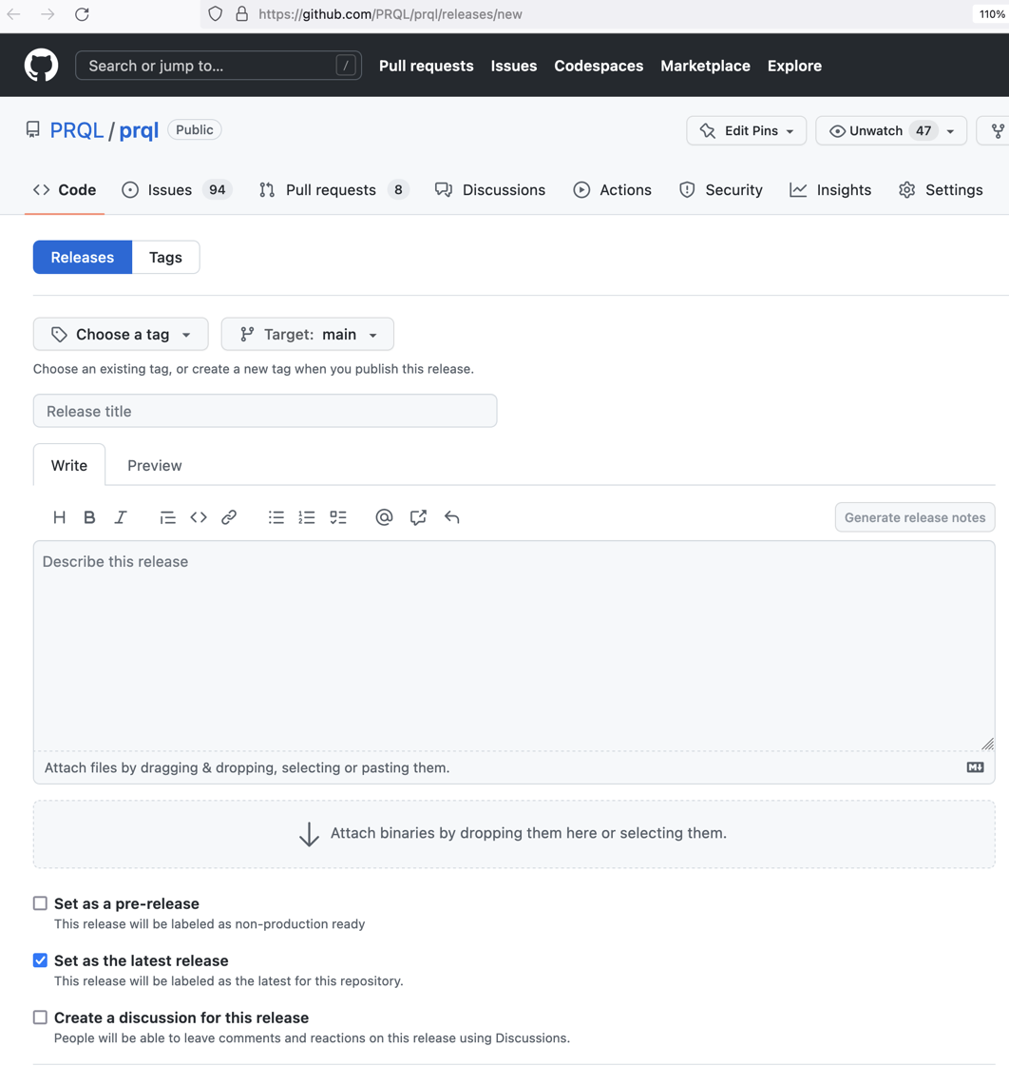Open Issues in the top navigation
The height and width of the screenshot is (1066, 1009).
(x=514, y=66)
